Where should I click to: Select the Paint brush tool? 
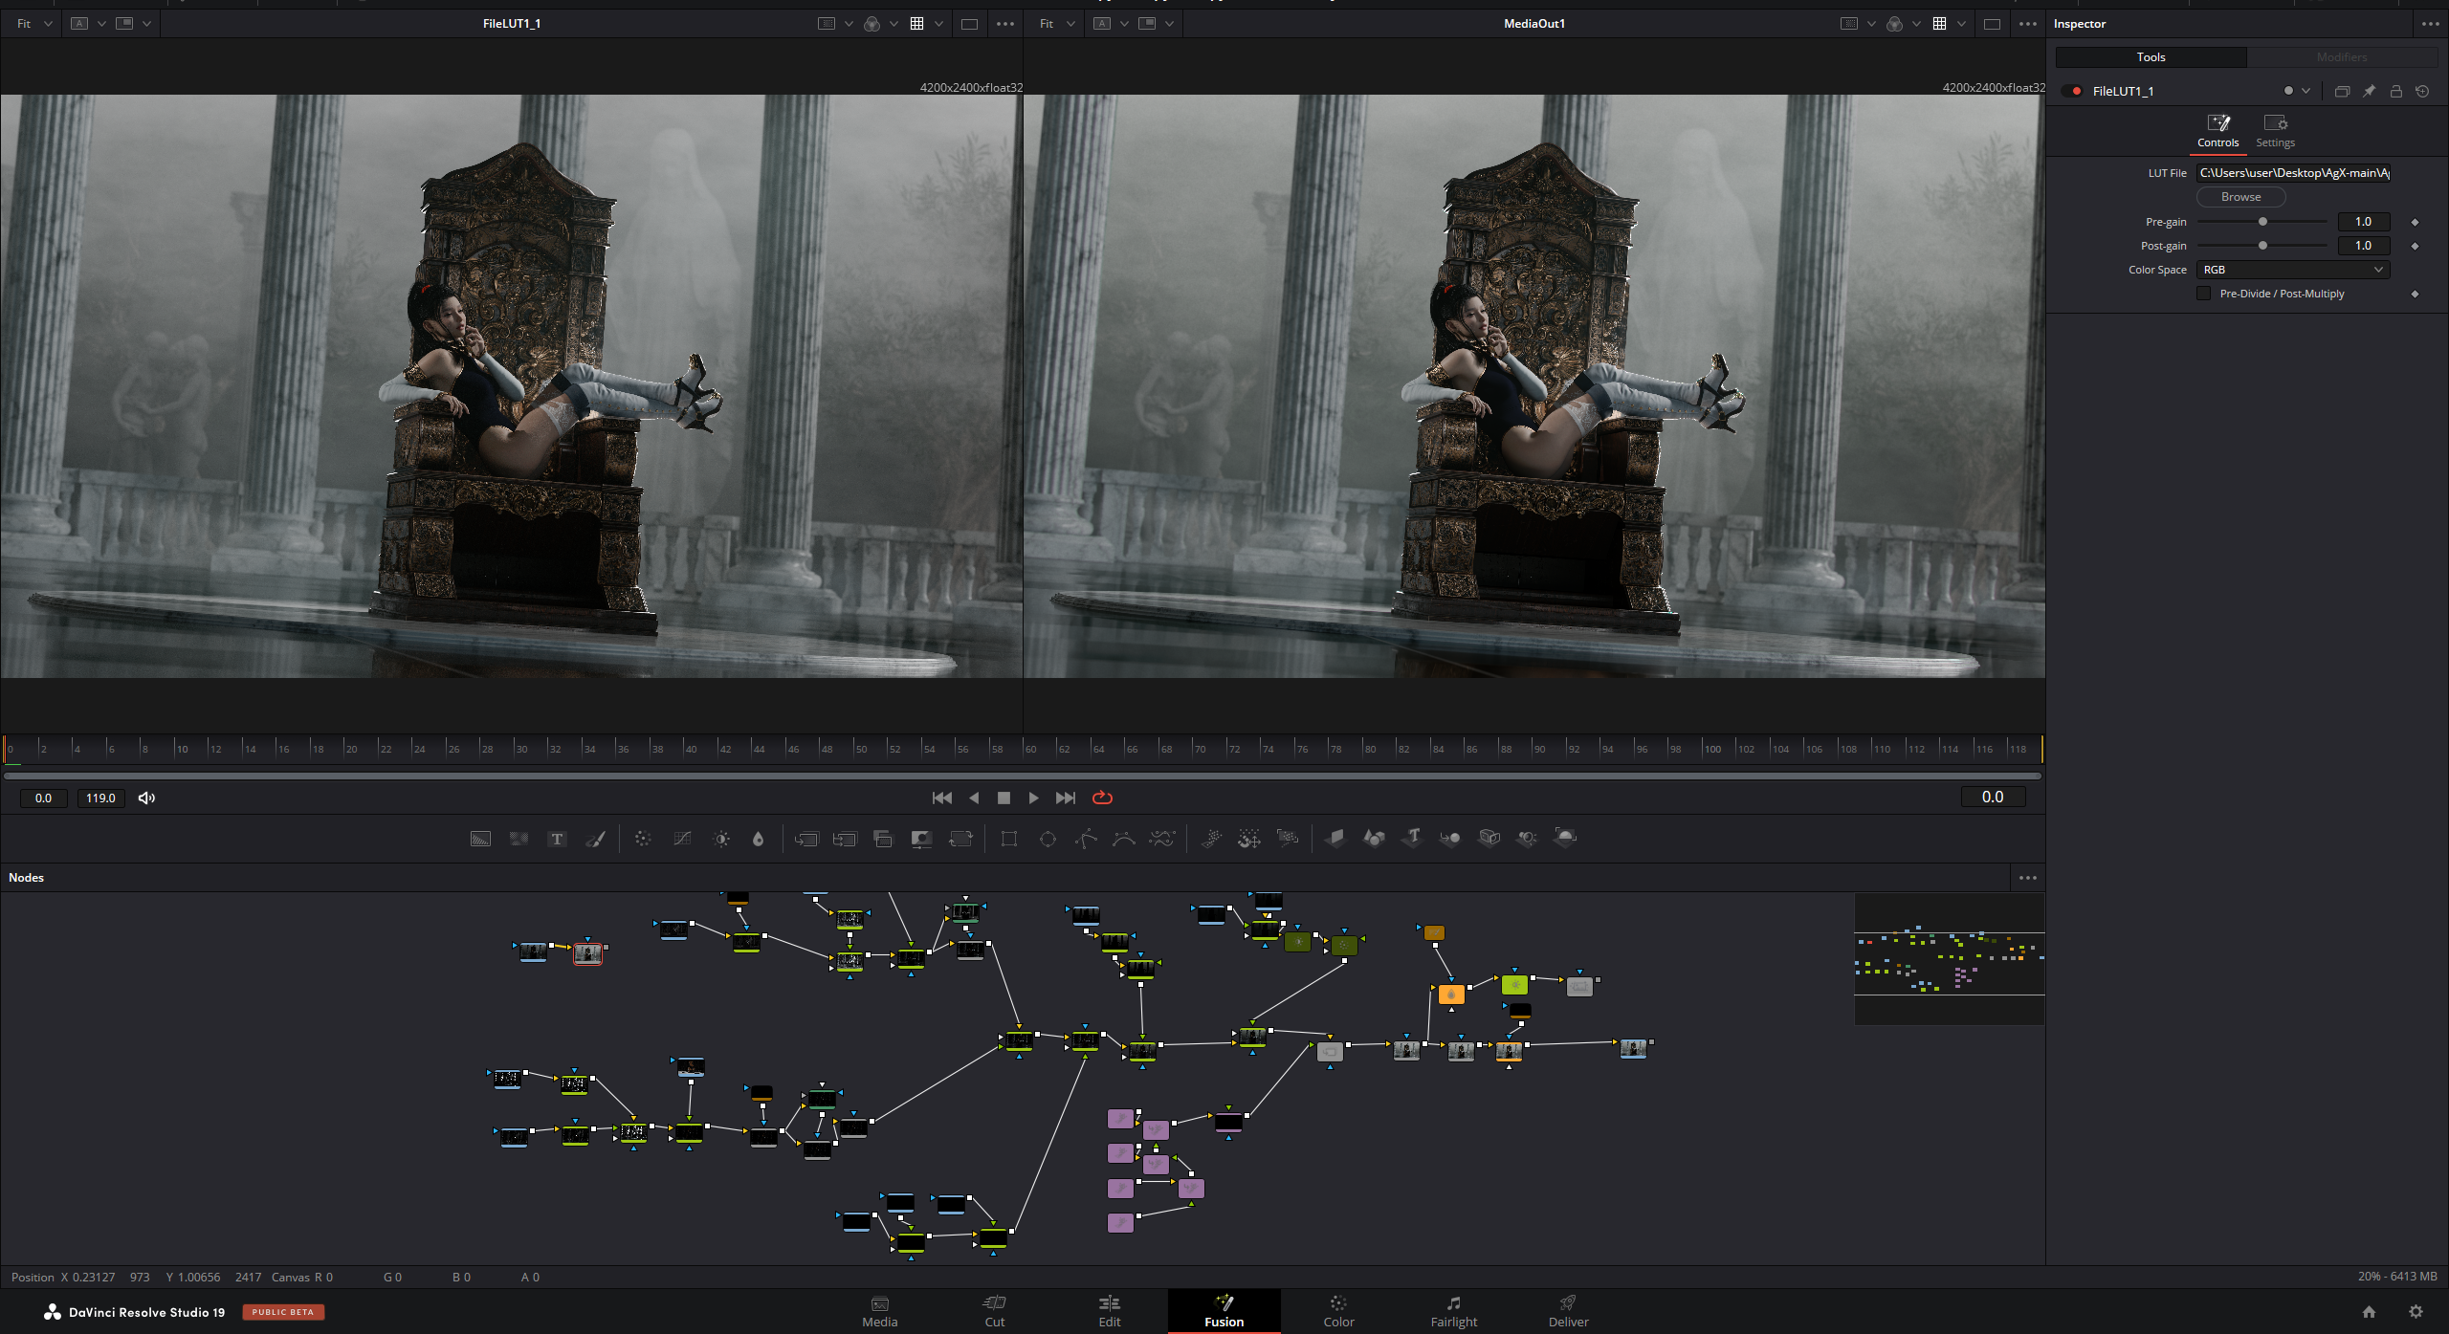pyautogui.click(x=595, y=840)
